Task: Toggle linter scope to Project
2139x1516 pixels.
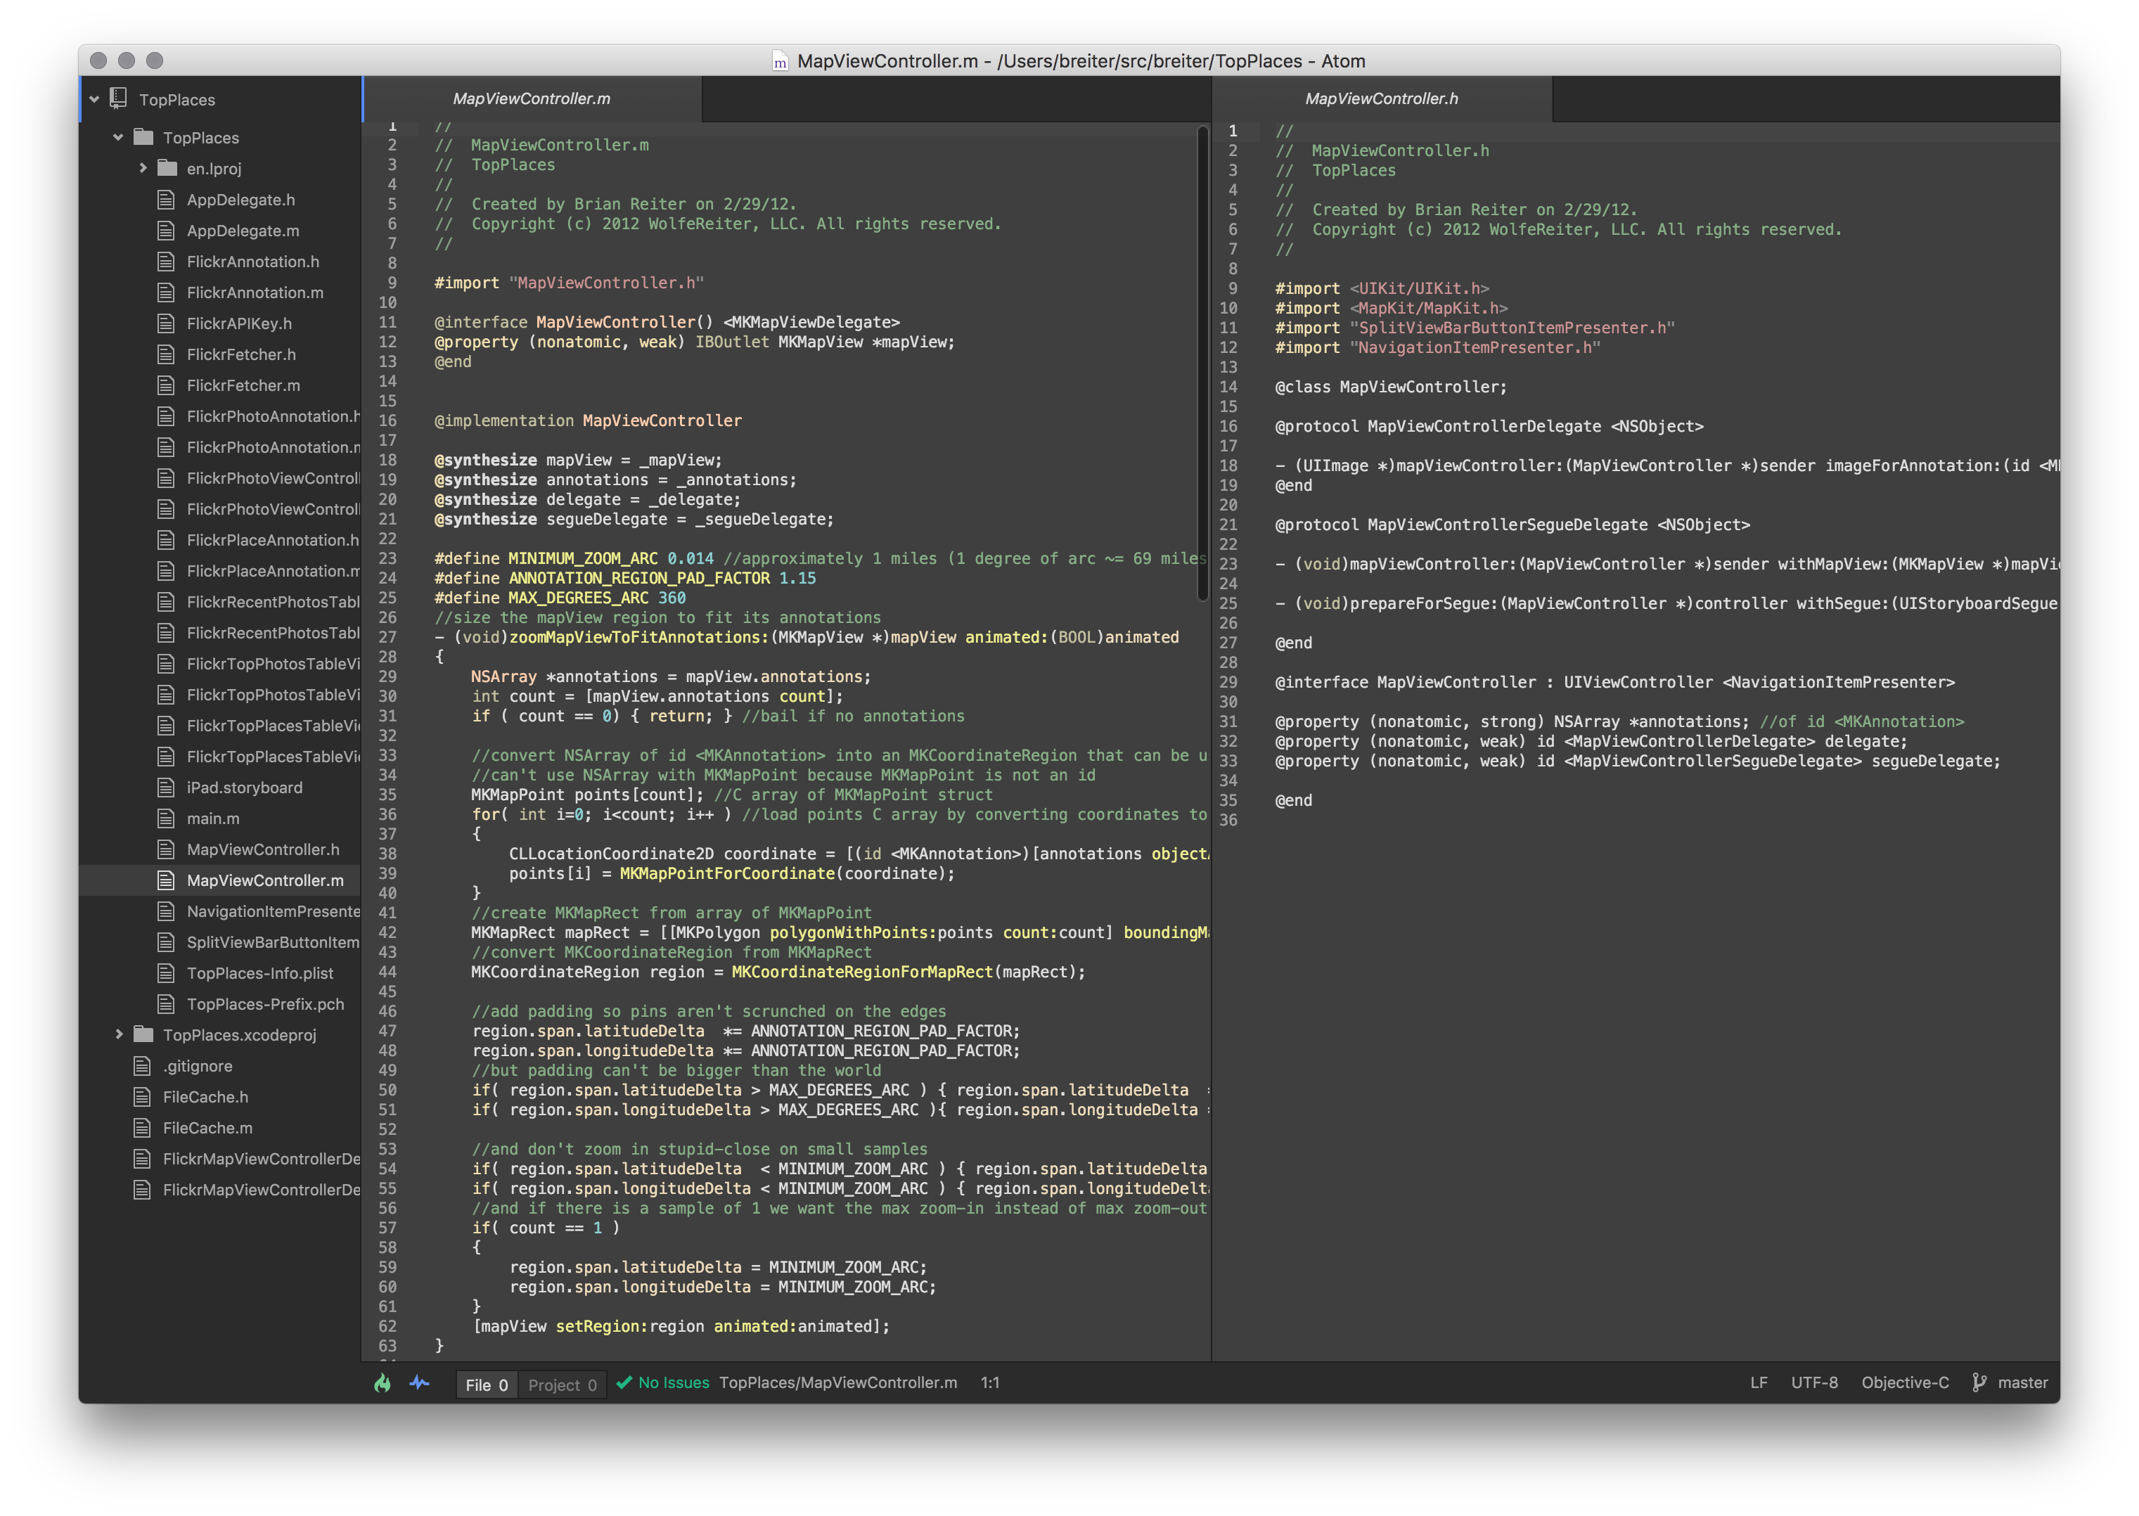Action: (x=562, y=1385)
